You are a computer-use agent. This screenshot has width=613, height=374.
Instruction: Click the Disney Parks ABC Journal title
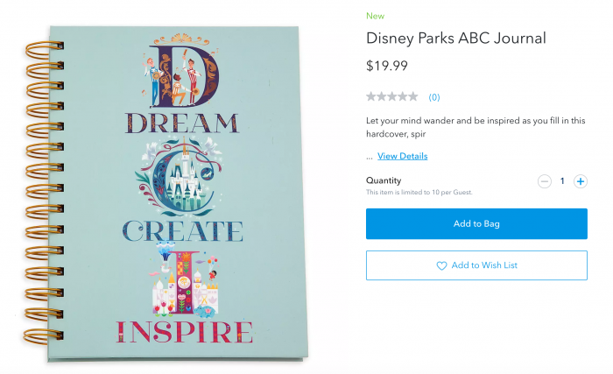click(x=455, y=38)
